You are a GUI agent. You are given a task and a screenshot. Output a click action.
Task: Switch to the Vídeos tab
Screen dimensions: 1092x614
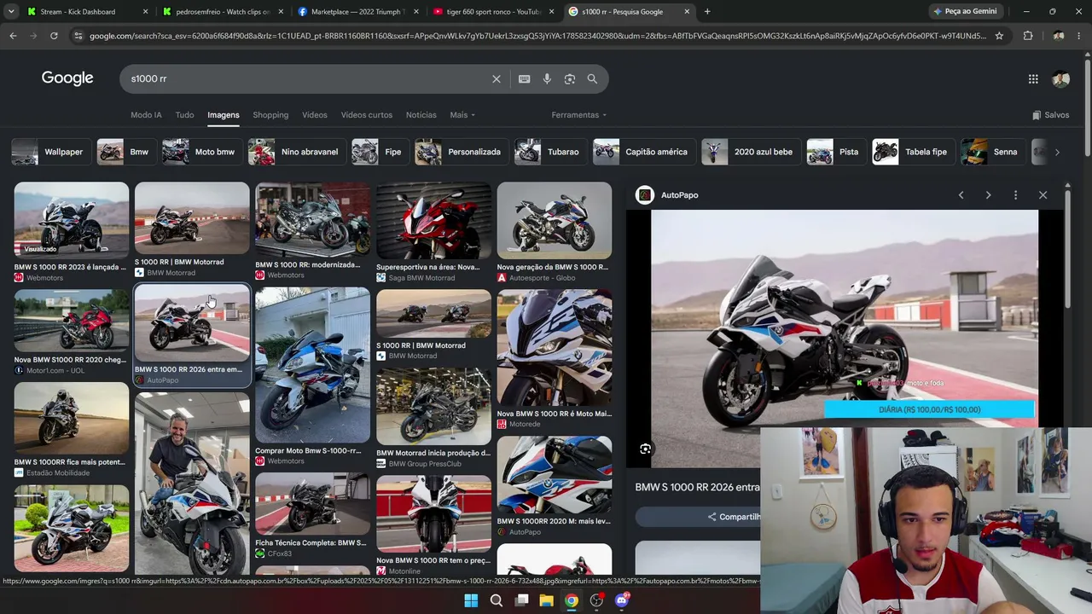pyautogui.click(x=314, y=115)
